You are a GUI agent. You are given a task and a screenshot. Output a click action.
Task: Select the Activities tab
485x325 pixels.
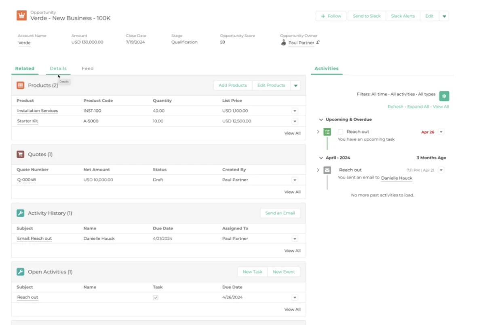click(327, 69)
